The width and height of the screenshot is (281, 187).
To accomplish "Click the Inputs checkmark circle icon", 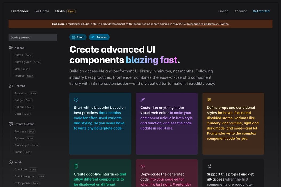I will coord(11,162).
